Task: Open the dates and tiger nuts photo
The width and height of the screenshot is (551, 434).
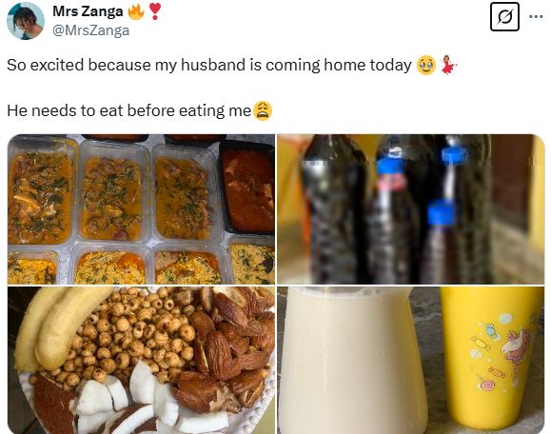Action: coord(141,360)
